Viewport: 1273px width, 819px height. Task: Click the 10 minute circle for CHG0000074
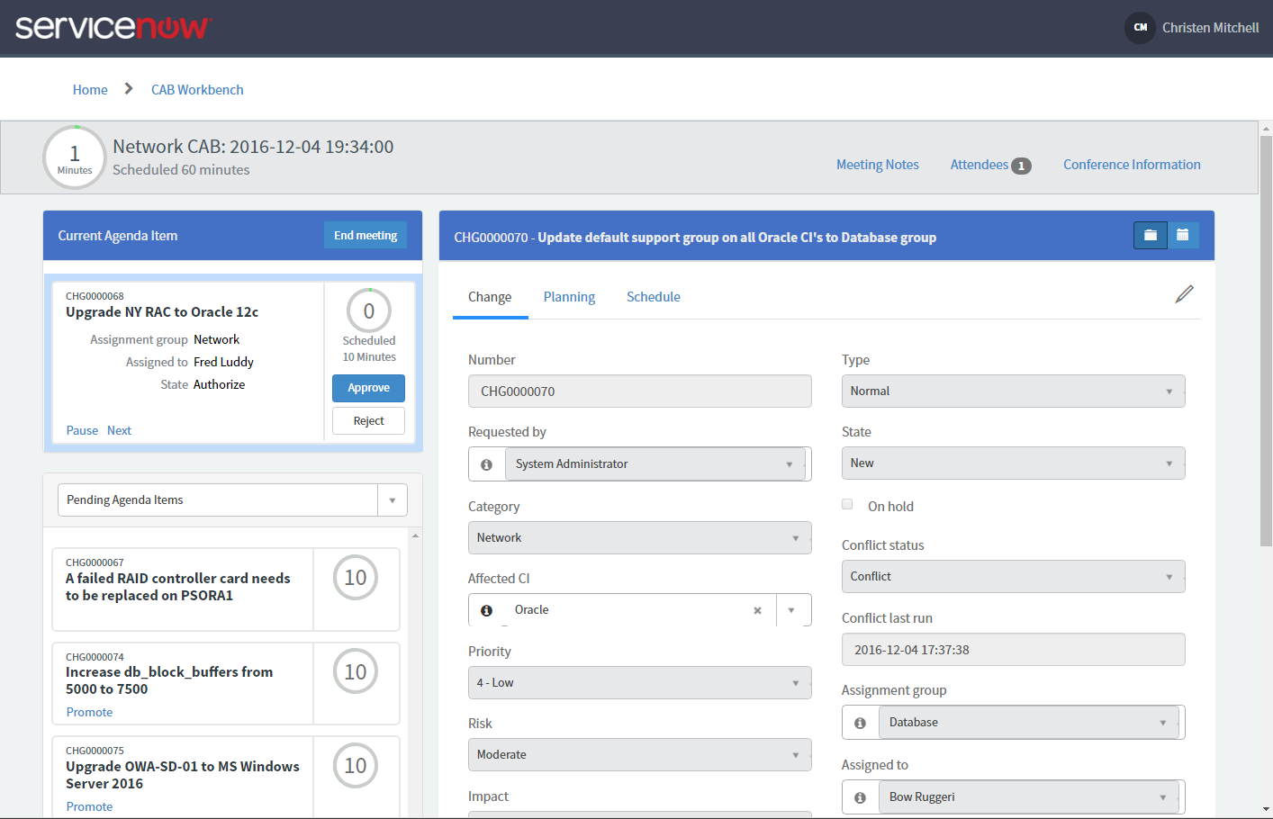[356, 672]
